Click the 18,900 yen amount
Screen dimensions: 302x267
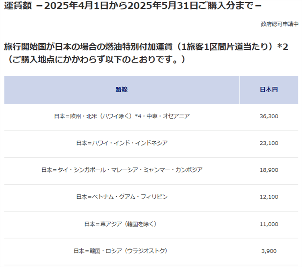(269, 170)
